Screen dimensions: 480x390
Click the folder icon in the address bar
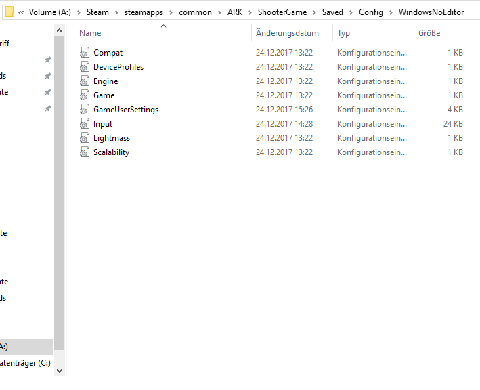(x=9, y=12)
